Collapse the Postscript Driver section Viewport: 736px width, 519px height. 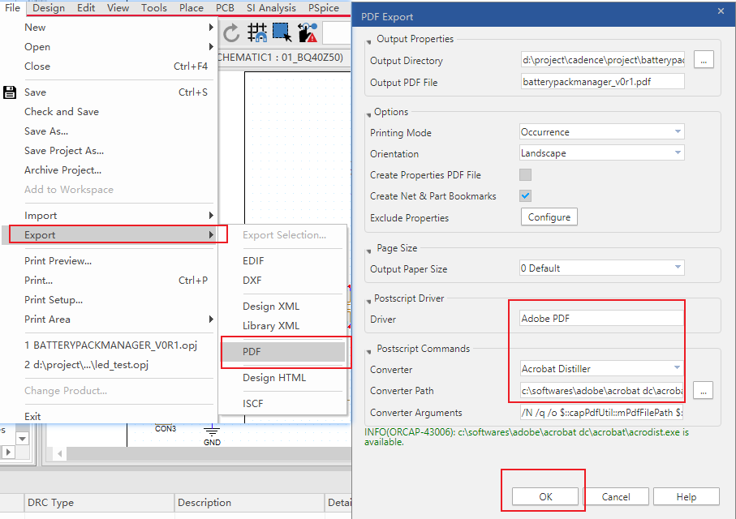pos(369,302)
